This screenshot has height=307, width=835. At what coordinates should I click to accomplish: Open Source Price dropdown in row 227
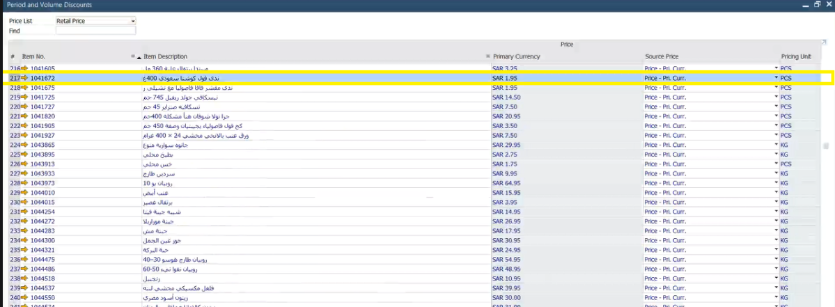point(776,174)
